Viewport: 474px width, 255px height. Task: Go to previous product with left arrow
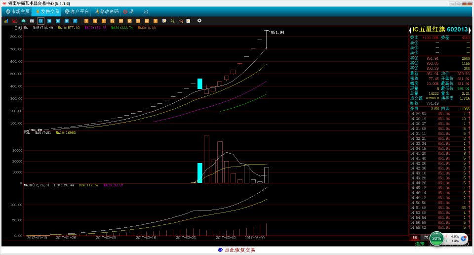[x=410, y=30]
